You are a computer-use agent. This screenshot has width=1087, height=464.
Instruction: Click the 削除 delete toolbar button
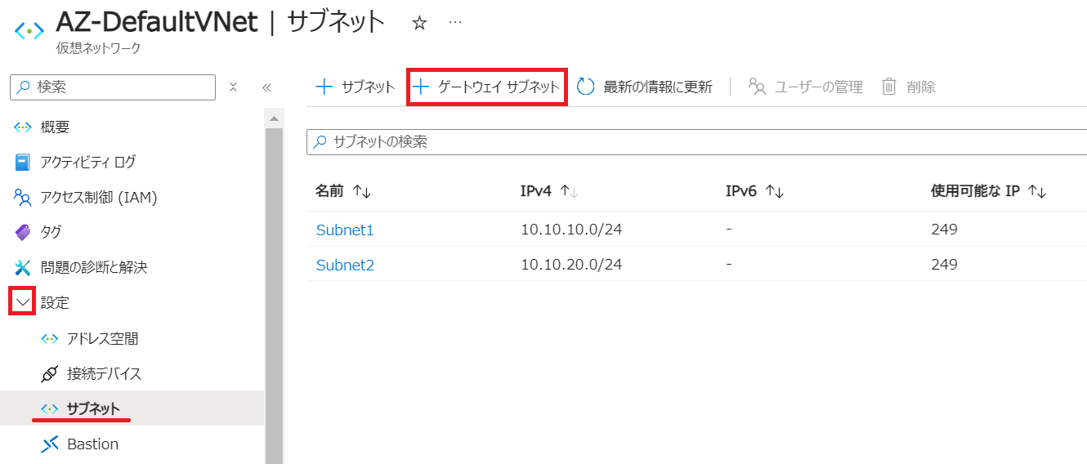(x=909, y=87)
